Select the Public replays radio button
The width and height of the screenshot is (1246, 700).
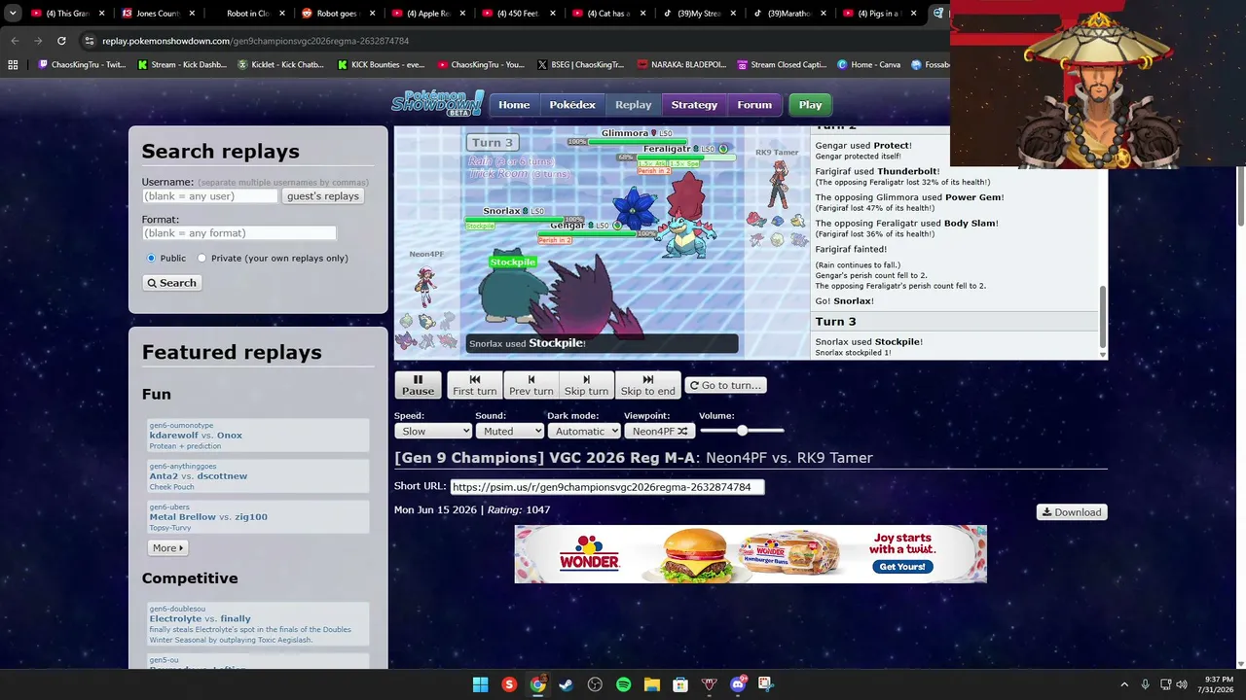151,258
